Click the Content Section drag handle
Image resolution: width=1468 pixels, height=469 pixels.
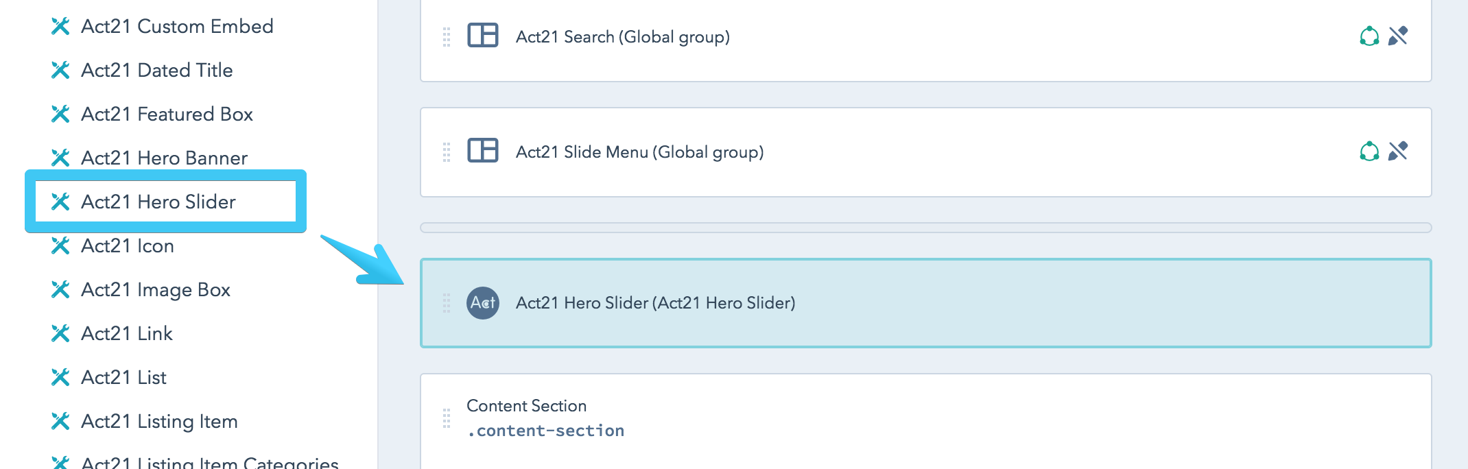[447, 417]
